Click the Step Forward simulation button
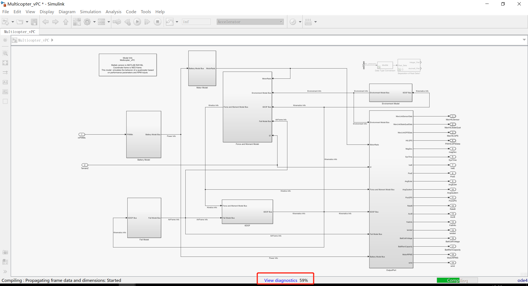This screenshot has width=528, height=286. click(147, 22)
